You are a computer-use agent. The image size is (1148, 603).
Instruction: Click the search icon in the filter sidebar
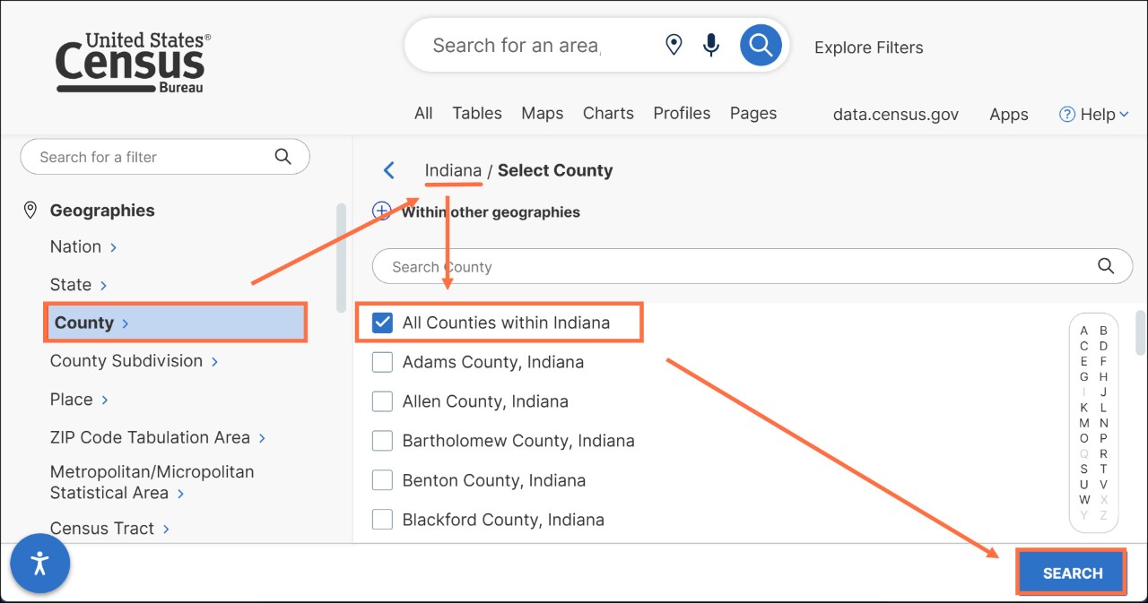(x=283, y=156)
